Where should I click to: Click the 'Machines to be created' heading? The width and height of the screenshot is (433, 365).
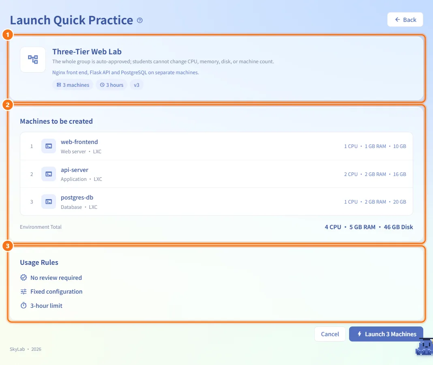pyautogui.click(x=56, y=121)
